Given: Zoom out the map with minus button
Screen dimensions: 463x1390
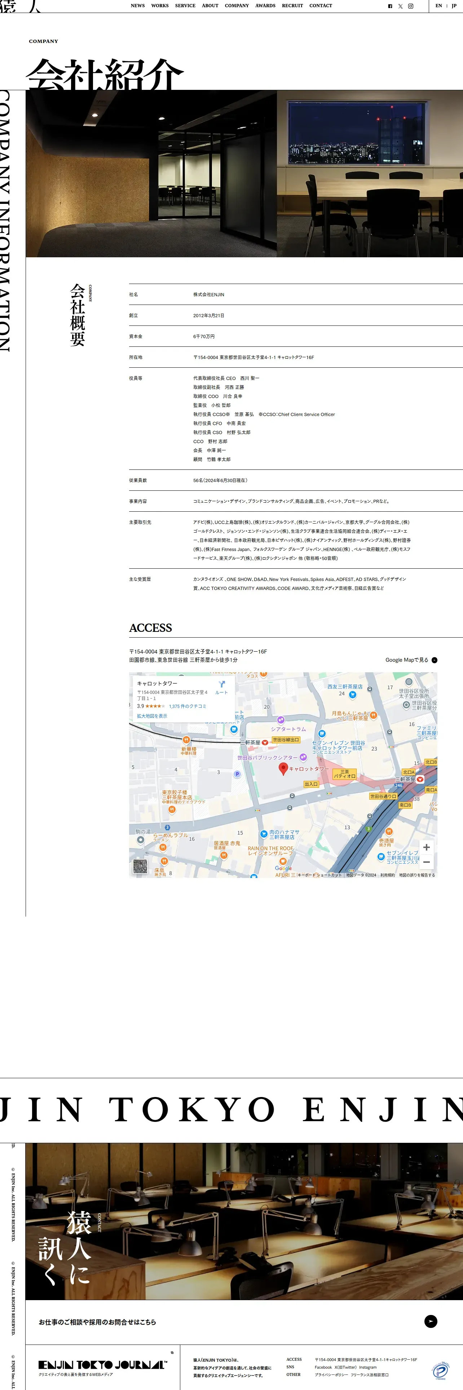Looking at the screenshot, I should (x=426, y=862).
